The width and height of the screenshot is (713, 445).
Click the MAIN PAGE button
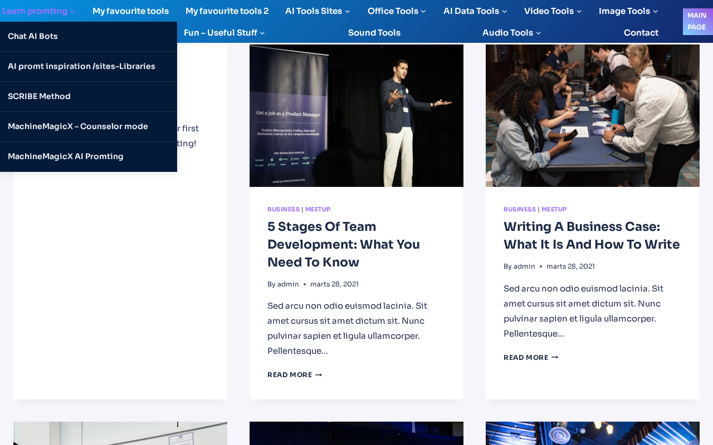click(697, 21)
